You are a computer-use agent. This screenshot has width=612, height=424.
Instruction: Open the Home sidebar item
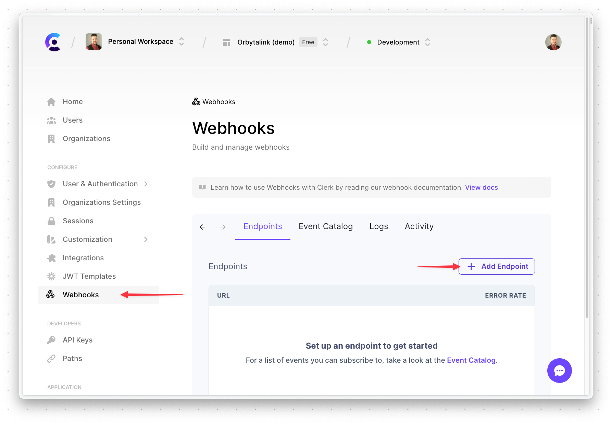coord(51,101)
